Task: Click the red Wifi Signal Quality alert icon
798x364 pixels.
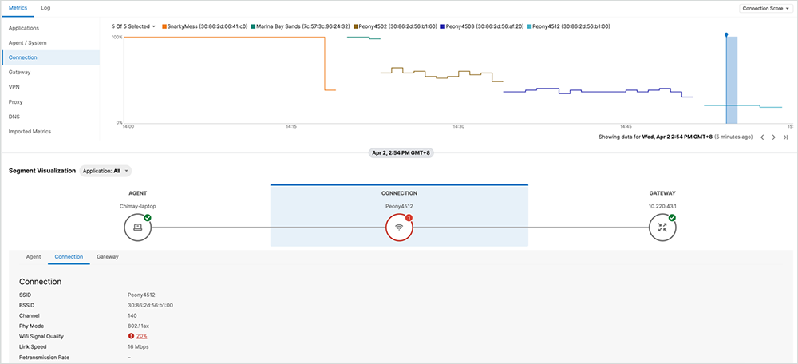Action: coord(131,336)
